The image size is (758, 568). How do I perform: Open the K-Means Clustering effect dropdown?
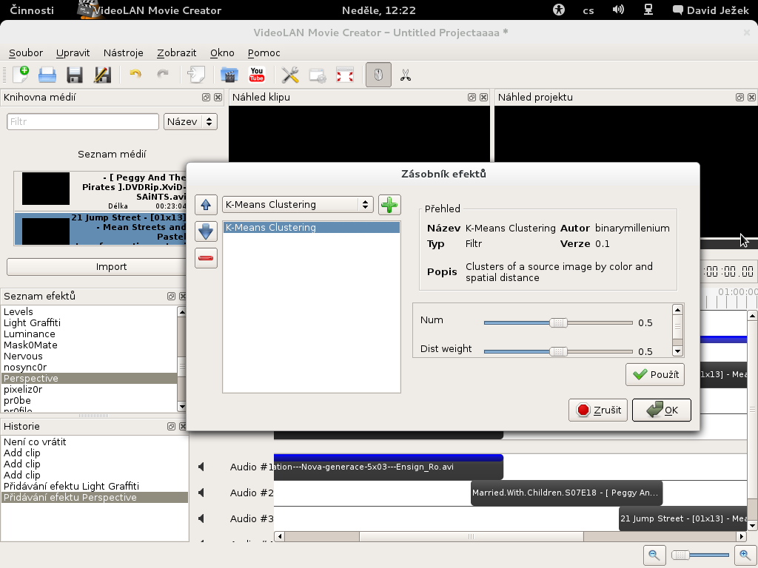point(298,205)
